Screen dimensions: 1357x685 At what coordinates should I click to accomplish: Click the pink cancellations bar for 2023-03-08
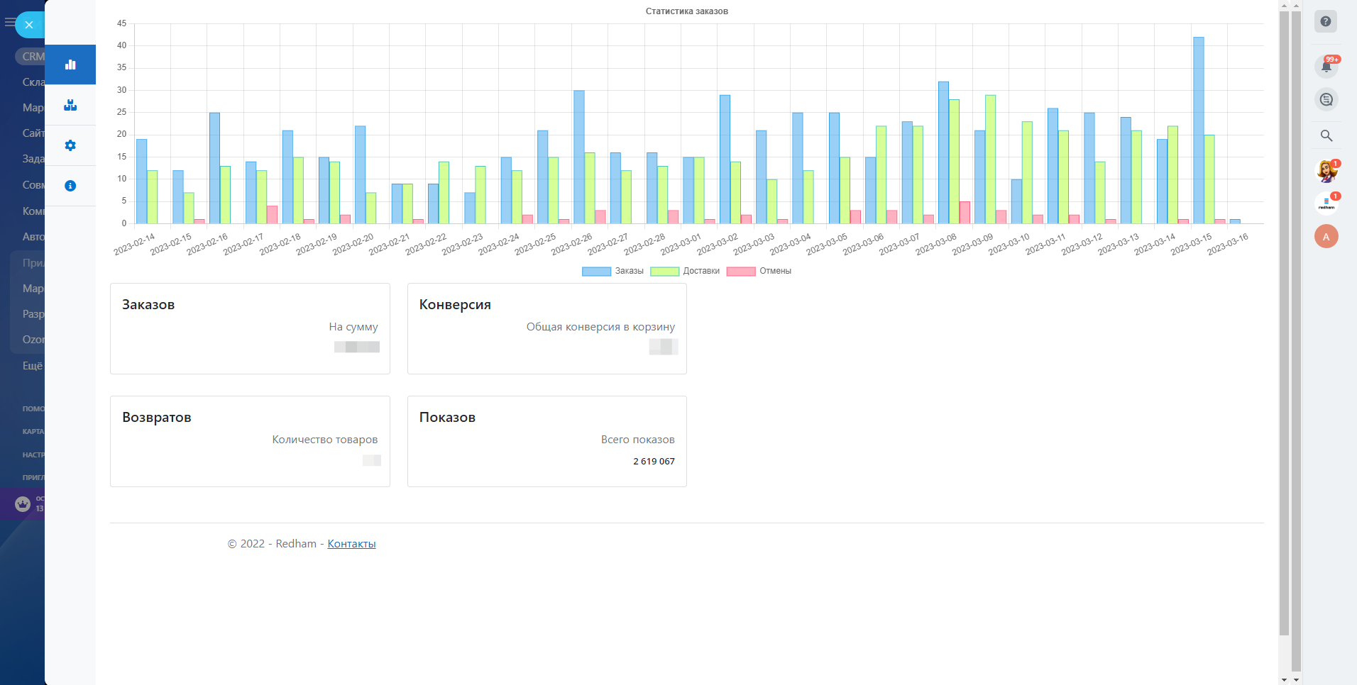coord(965,213)
